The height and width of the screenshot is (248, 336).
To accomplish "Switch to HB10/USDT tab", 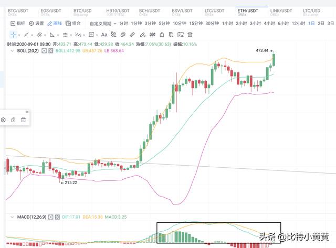I will click(x=118, y=12).
